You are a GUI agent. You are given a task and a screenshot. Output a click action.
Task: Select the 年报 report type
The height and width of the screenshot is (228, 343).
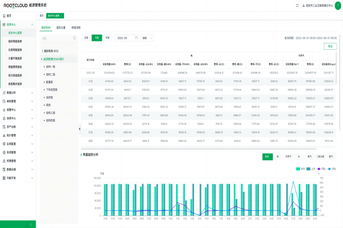pos(107,38)
